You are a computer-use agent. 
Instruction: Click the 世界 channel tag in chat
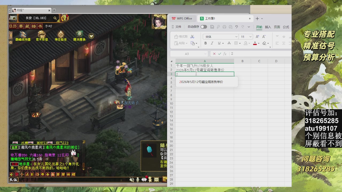pos(14,147)
